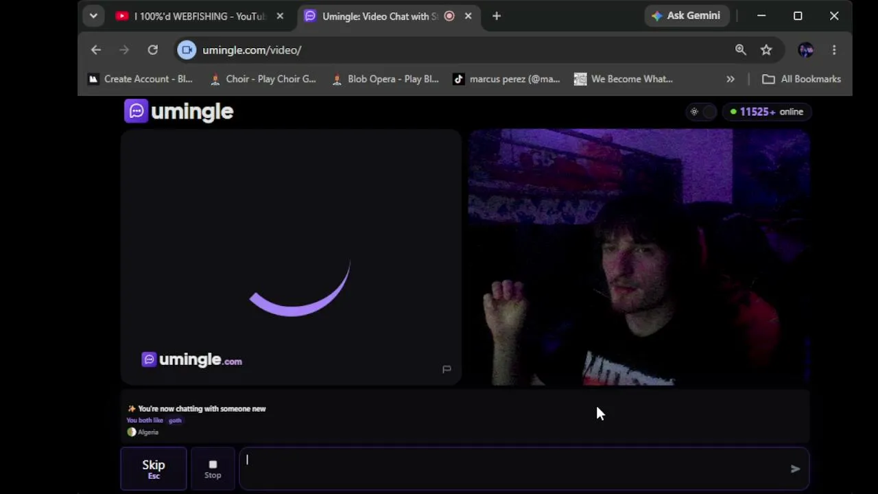Open the We Become What bookmark

624,79
